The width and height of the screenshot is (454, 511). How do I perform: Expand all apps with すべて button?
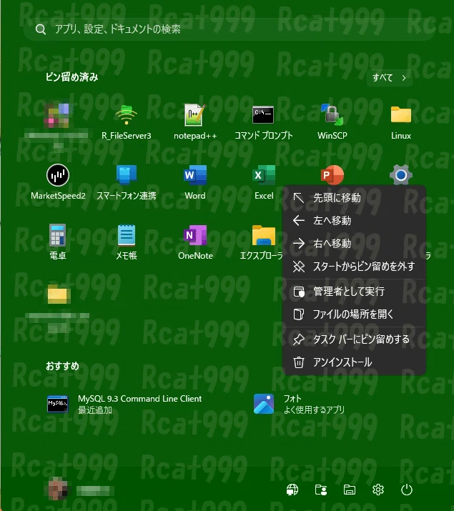point(390,78)
